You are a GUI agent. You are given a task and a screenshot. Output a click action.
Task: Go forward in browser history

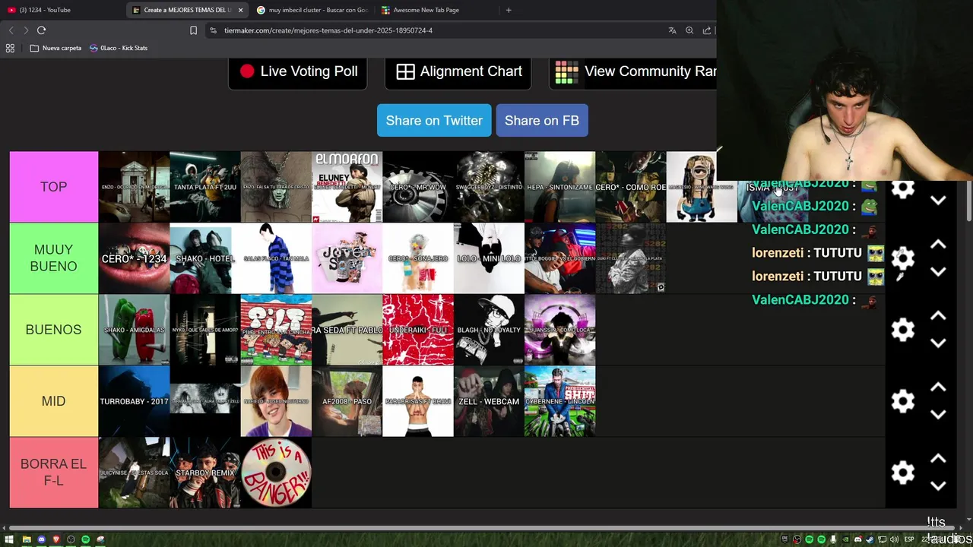pos(26,30)
